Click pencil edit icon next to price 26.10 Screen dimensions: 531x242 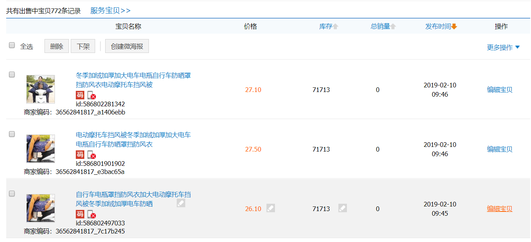point(271,208)
